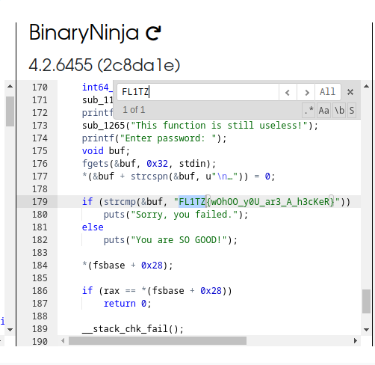Click the BinaryNinja heading
This screenshot has height=365, width=375.
click(84, 33)
